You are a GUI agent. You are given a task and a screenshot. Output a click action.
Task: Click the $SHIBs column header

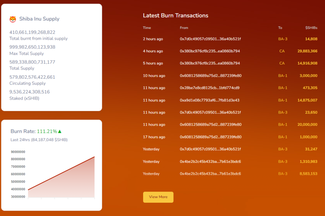point(311,28)
